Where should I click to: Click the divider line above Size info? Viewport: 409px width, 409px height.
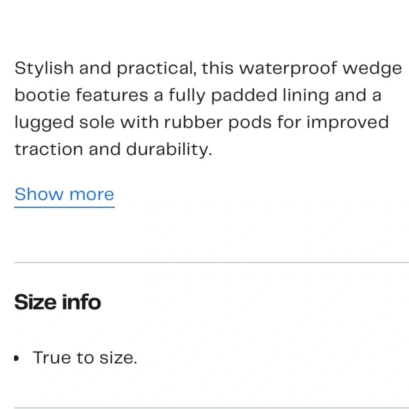(x=211, y=263)
